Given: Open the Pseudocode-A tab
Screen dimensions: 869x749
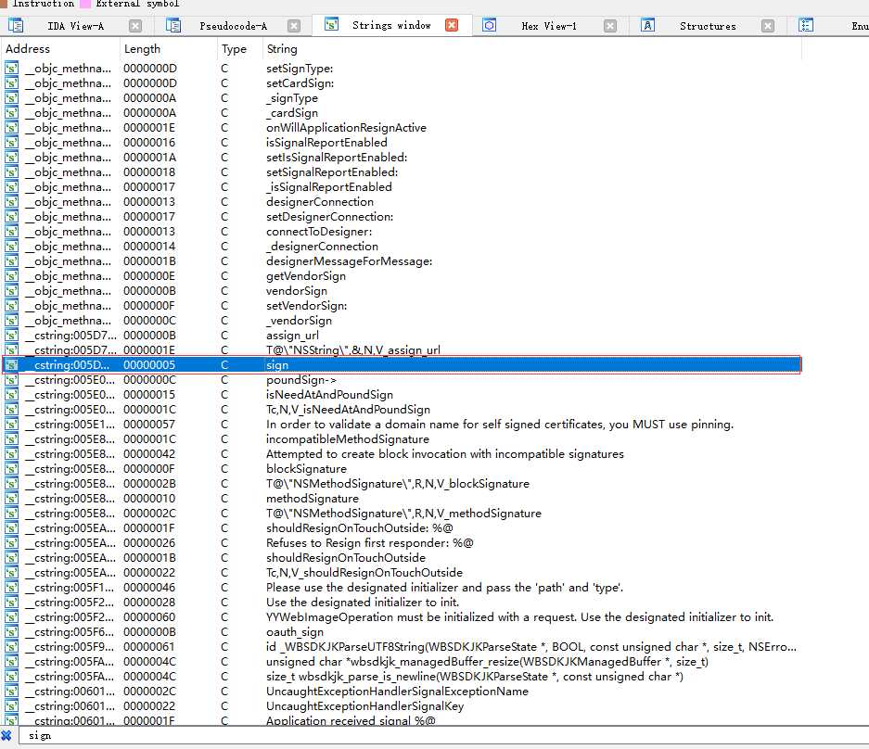Looking at the screenshot, I should 233,26.
